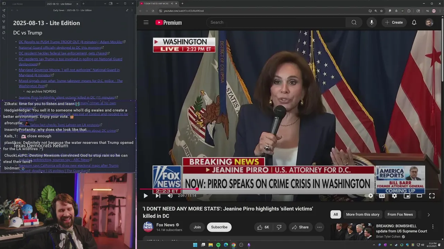Navigate back in the notes app

click(x=12, y=10)
